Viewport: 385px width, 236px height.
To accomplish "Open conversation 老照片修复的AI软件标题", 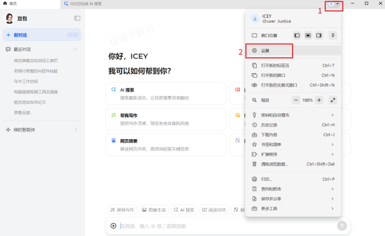I will click(x=35, y=71).
